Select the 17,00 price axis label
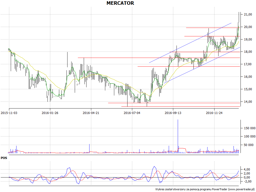Image resolution: width=256 pixels, height=192 pixels. tap(248, 64)
